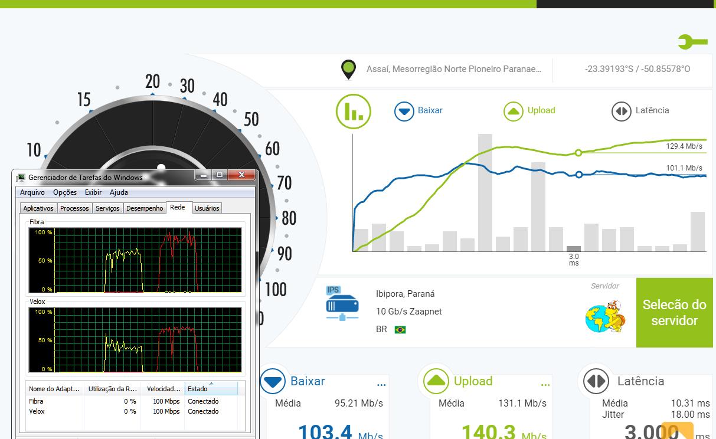This screenshot has width=716, height=439.
Task: Click the Brazil flag icon
Action: 400,330
